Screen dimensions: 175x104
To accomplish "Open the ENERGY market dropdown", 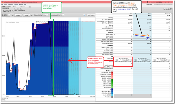I will tap(6, 15).
